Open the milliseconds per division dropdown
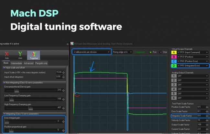 point(92,52)
